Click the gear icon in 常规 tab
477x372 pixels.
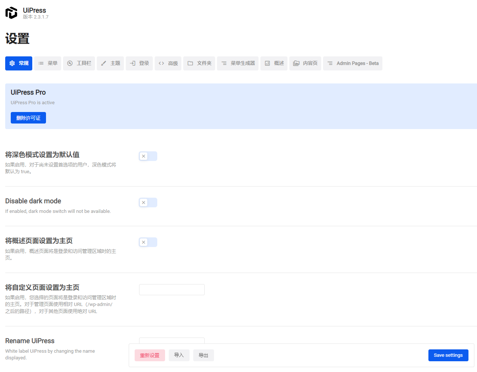(x=12, y=63)
